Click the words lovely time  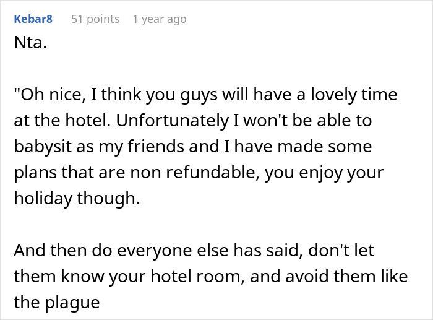click(354, 95)
